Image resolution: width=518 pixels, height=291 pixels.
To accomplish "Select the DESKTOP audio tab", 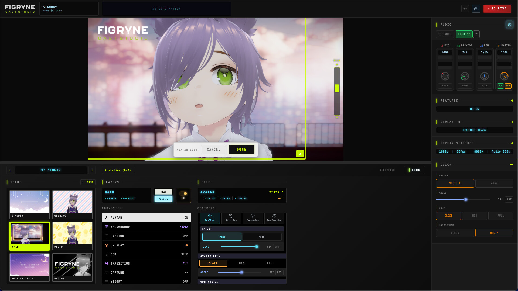I will (464, 34).
